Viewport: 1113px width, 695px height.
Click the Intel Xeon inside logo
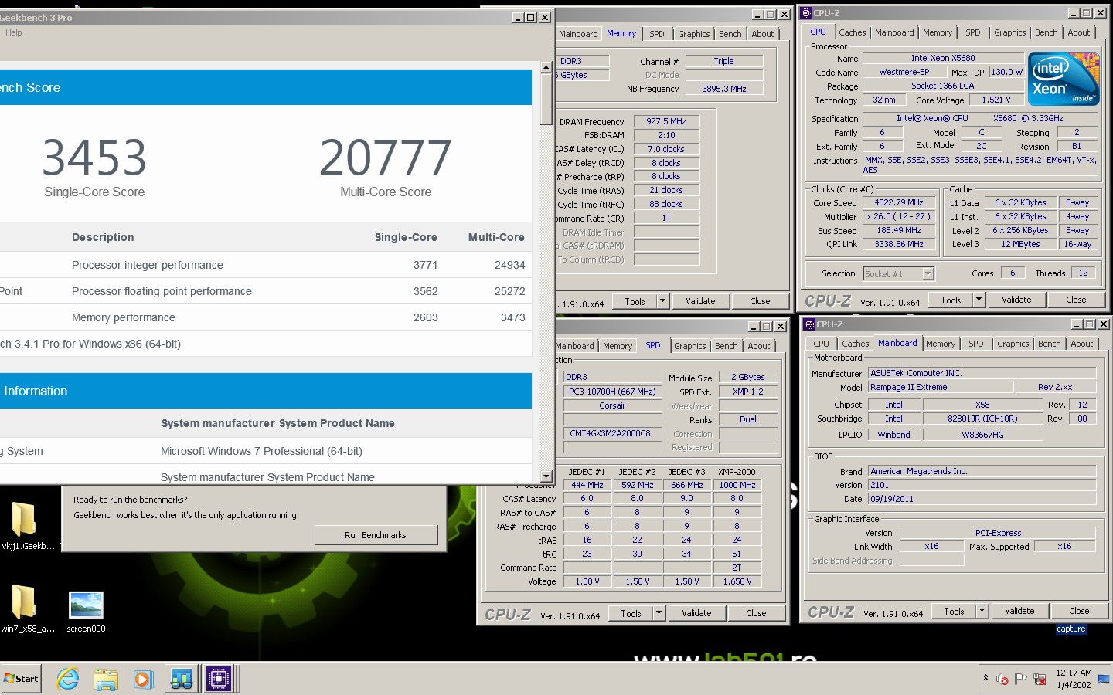point(1064,78)
